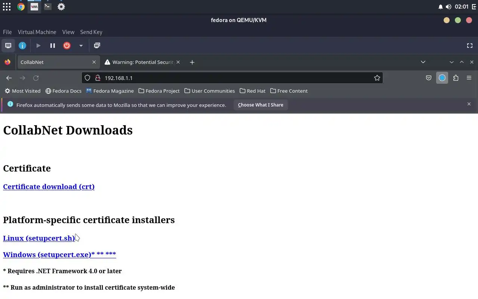Screen dimensions: 478x299
Task: Click Choose What I Share button
Action: 261,105
